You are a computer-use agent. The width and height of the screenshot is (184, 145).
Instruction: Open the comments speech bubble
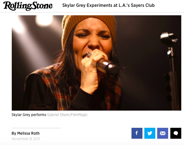(176, 133)
